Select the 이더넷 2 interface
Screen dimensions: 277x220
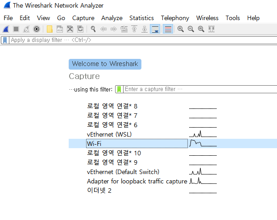click(x=99, y=191)
